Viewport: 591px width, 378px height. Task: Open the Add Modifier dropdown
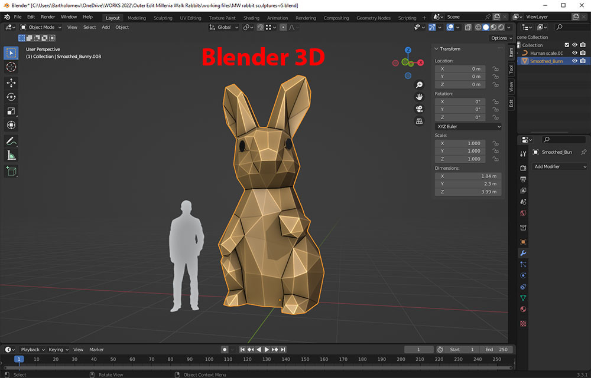560,167
